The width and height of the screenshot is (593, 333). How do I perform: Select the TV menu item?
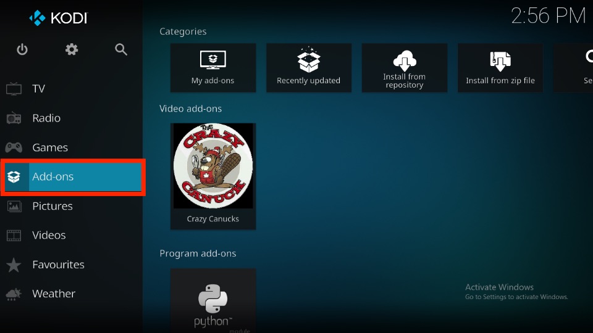[72, 89]
